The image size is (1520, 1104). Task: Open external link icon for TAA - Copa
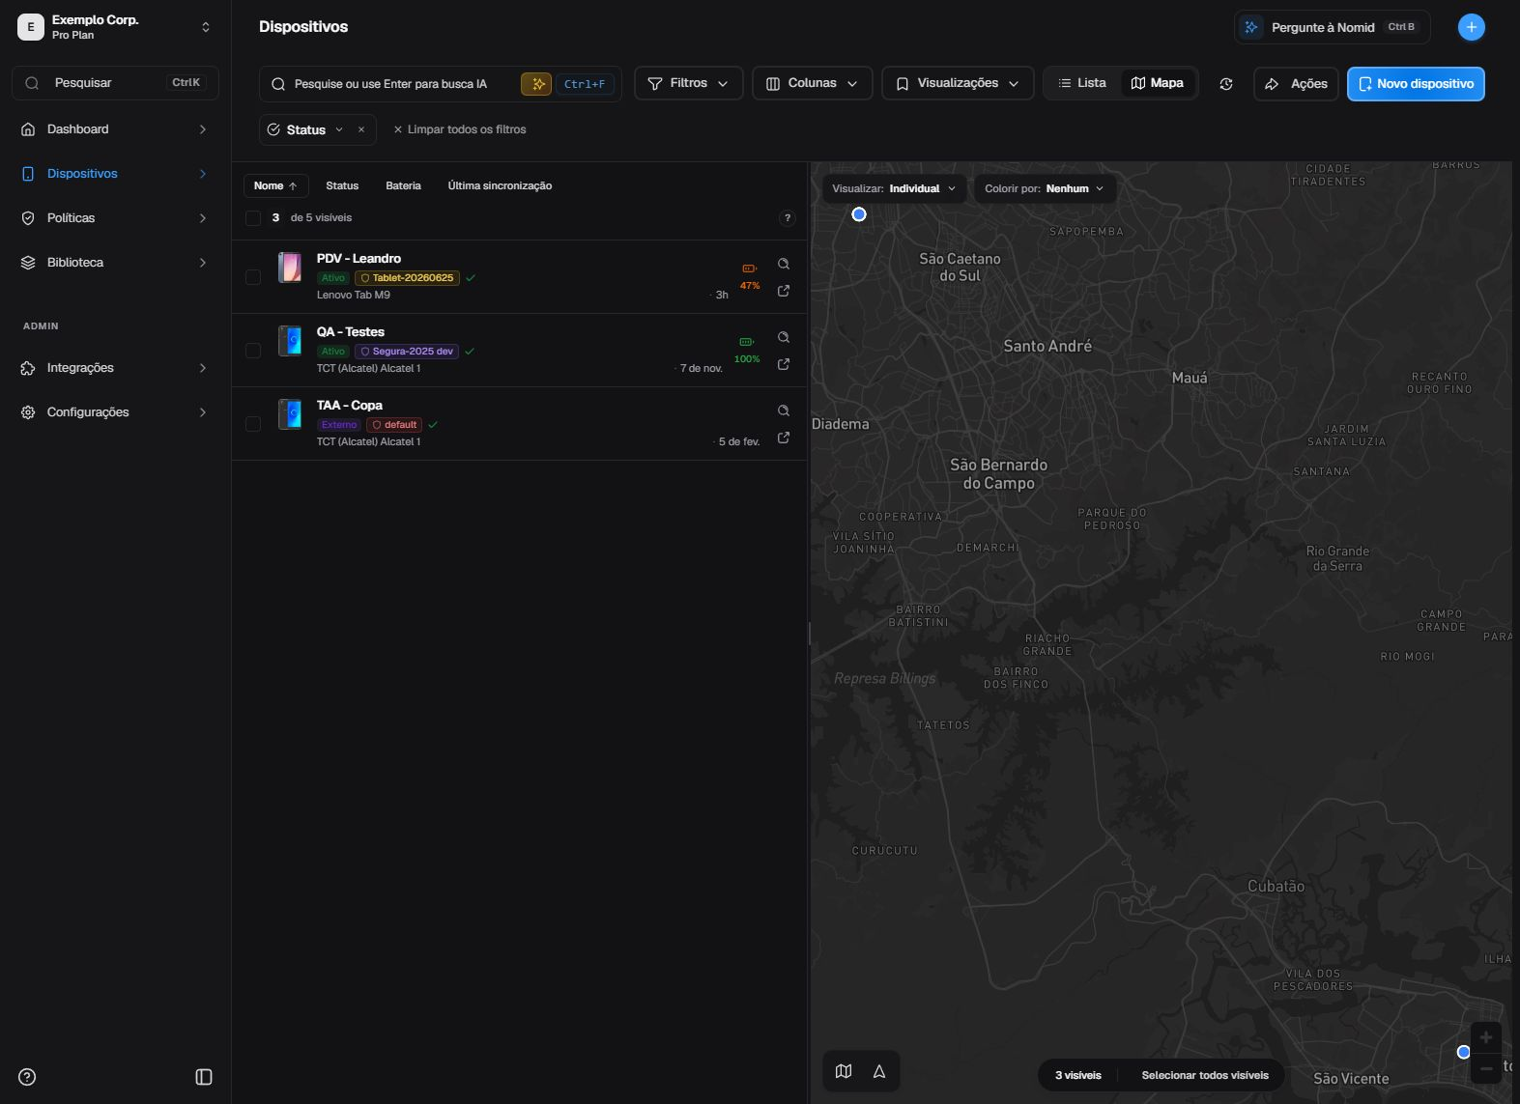coord(784,438)
